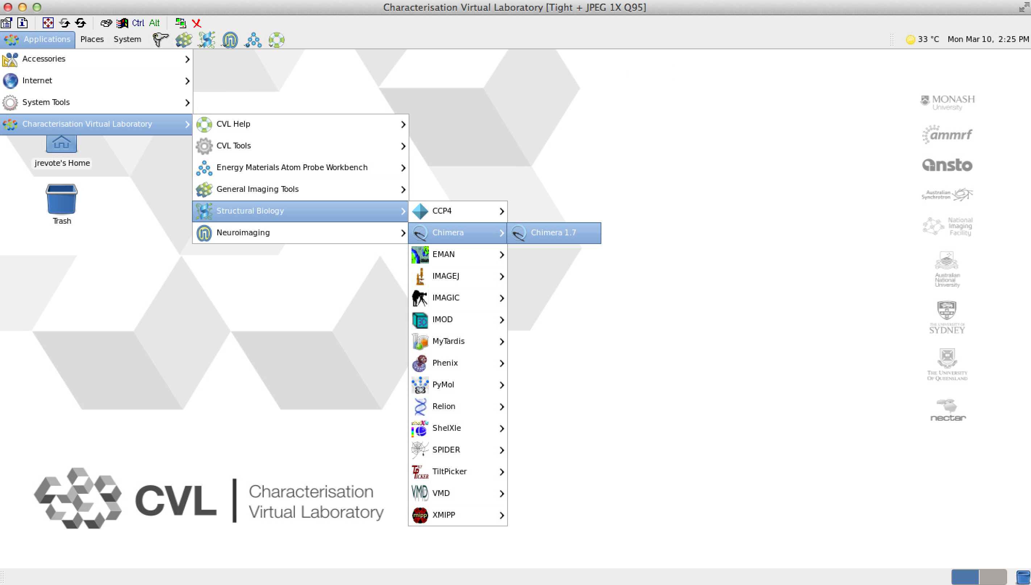The width and height of the screenshot is (1031, 585).
Task: Open CVL Help lifebuoy panel icon
Action: (276, 40)
